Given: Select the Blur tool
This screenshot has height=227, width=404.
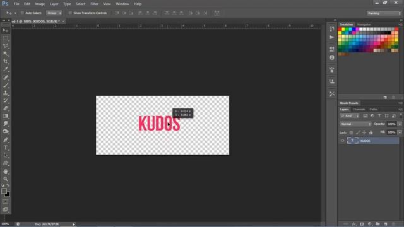Looking at the screenshot, I should [x=6, y=124].
